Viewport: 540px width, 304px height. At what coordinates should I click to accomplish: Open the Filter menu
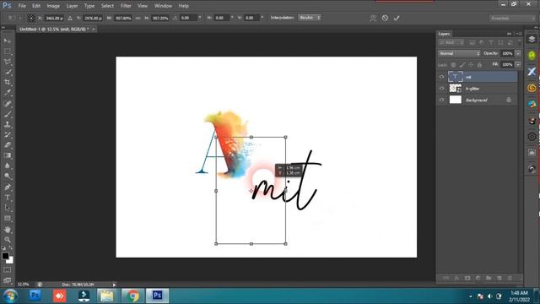coord(126,6)
